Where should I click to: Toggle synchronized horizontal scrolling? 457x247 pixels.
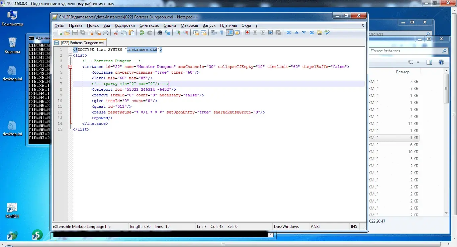[x=204, y=32]
